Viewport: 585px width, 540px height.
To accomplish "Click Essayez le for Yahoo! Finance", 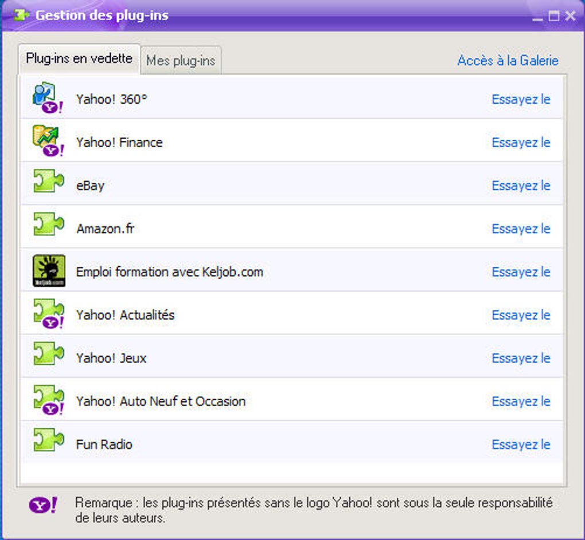I will tap(521, 143).
